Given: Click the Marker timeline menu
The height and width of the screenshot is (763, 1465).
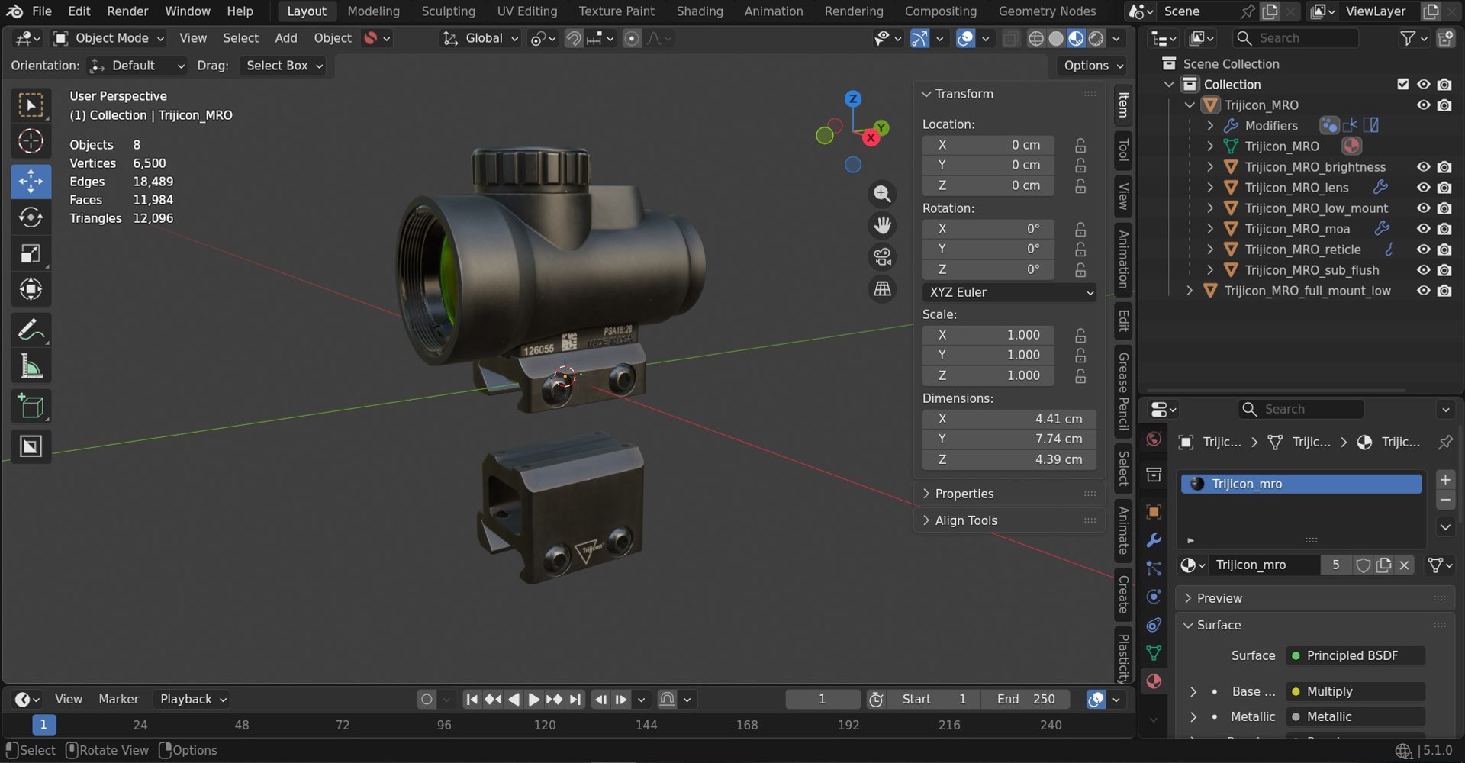Looking at the screenshot, I should (x=118, y=699).
